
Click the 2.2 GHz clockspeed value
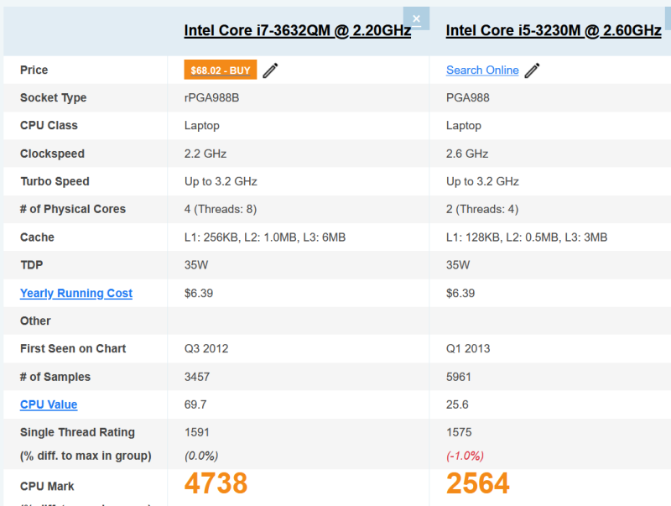coord(205,154)
